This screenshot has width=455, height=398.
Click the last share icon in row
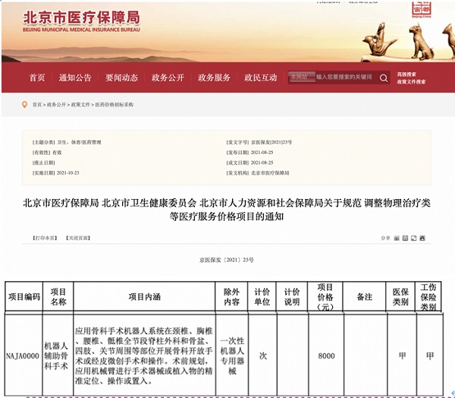(x=423, y=238)
